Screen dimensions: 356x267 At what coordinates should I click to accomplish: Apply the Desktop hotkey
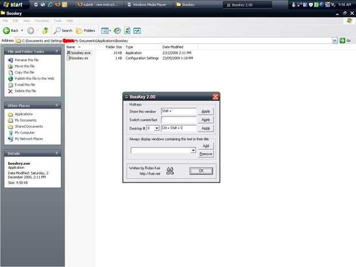206,128
